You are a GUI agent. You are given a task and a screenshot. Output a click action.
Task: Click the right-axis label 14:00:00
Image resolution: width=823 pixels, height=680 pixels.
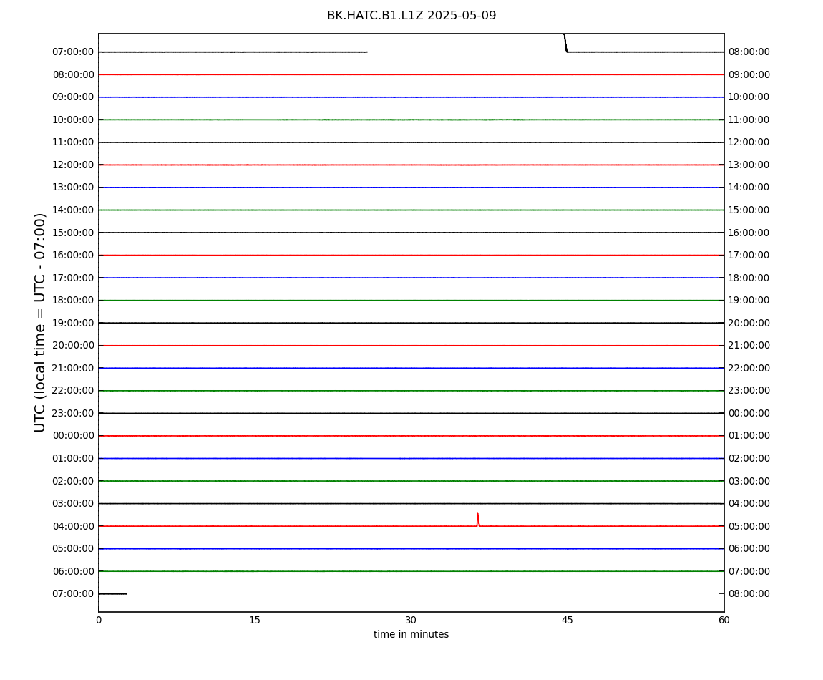click(749, 188)
